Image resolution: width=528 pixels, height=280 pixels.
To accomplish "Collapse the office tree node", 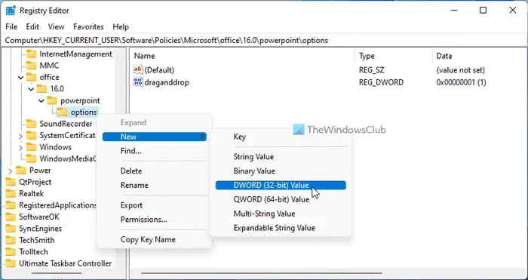I will (x=20, y=78).
